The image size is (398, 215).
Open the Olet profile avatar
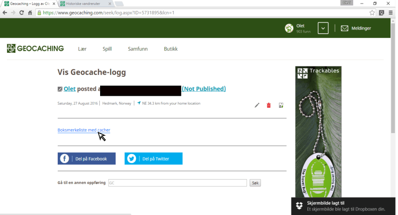coord(289,28)
